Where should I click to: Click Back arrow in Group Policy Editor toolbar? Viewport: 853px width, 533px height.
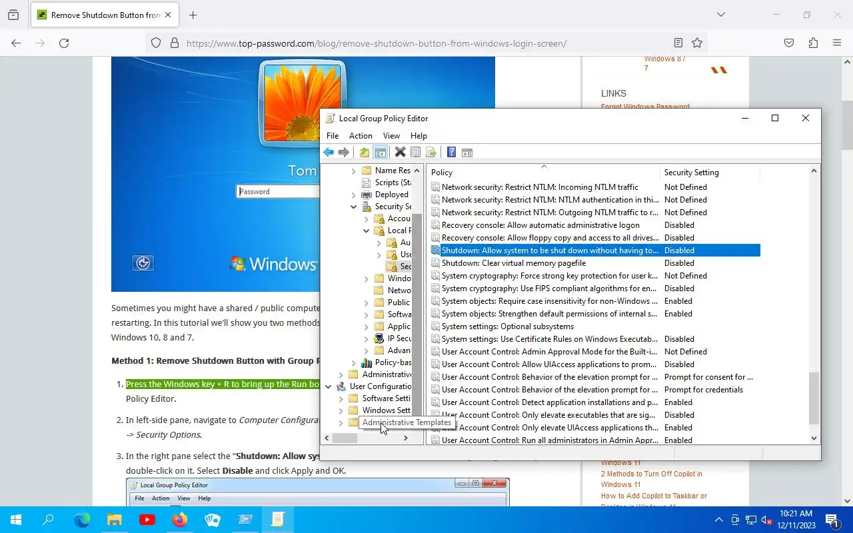(x=329, y=153)
